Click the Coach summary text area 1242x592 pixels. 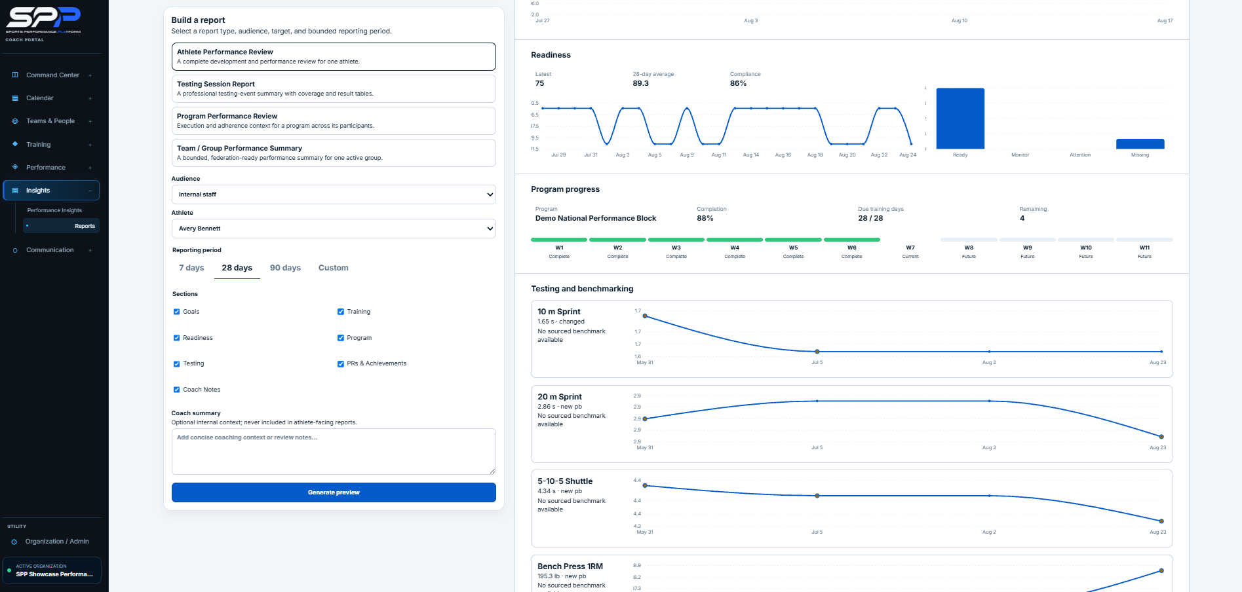pyautogui.click(x=334, y=451)
